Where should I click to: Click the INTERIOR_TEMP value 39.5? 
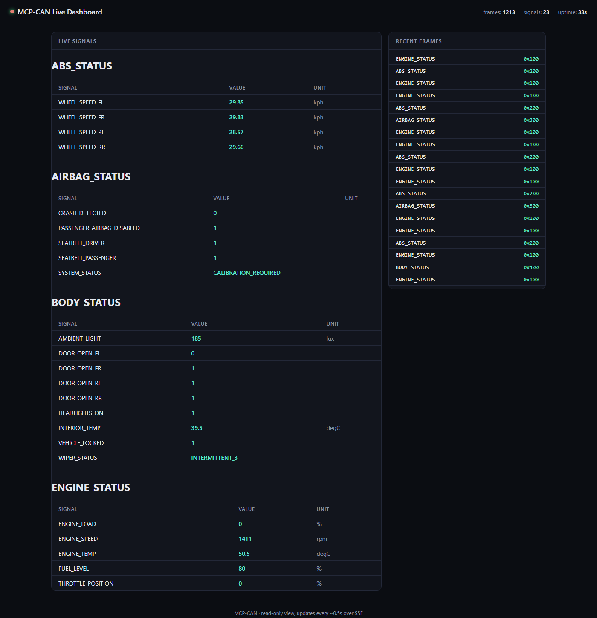click(x=197, y=428)
